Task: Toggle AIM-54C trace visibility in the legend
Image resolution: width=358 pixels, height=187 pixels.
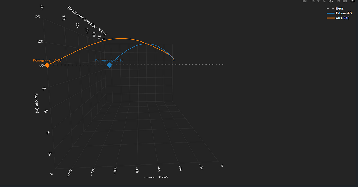Action: 338,18
